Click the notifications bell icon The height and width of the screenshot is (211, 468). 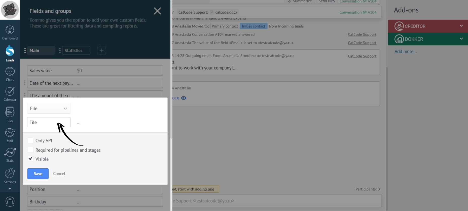10,202
